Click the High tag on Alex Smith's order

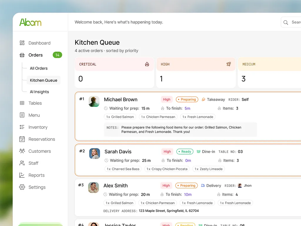pyautogui.click(x=166, y=185)
